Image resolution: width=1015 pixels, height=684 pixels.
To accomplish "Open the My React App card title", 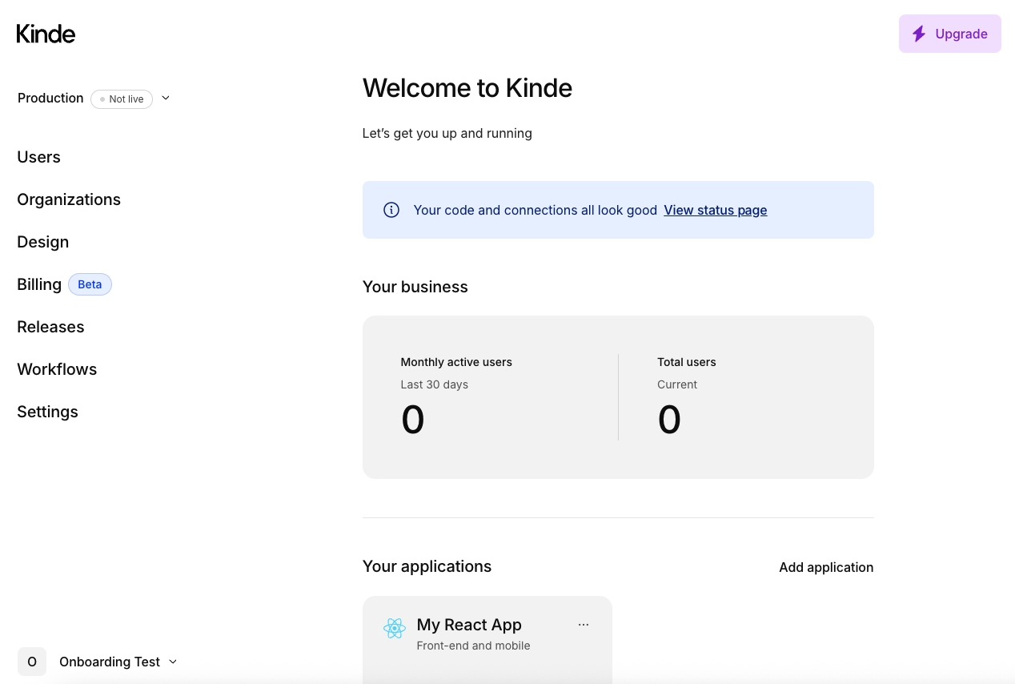I will tap(469, 625).
